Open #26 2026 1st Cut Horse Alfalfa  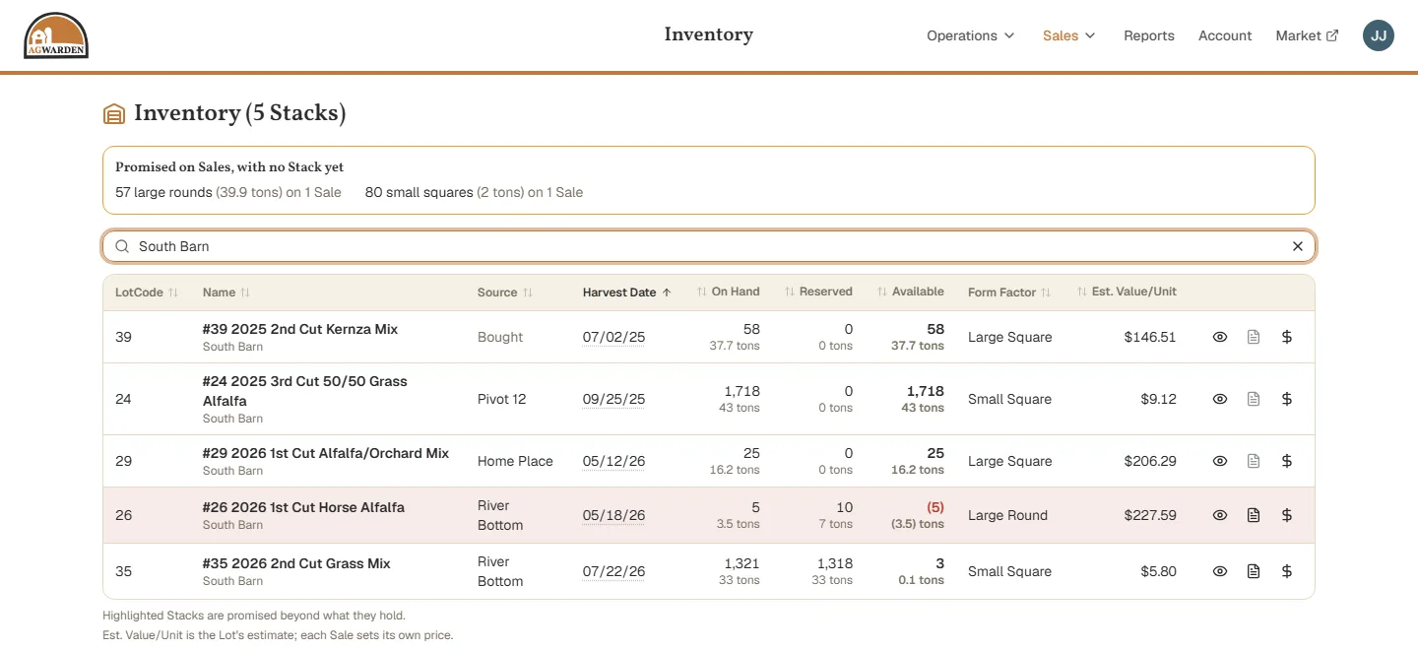303,507
